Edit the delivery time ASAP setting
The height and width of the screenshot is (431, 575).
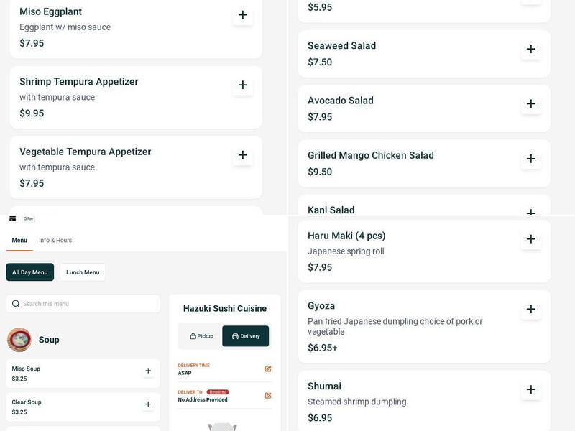(x=268, y=369)
